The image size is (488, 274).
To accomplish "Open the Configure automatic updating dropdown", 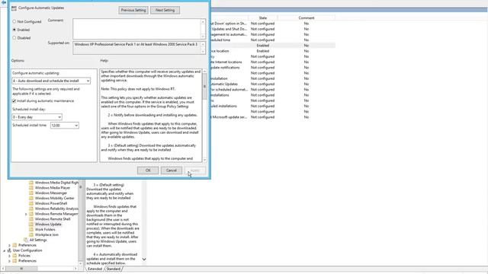I will pyautogui.click(x=51, y=81).
